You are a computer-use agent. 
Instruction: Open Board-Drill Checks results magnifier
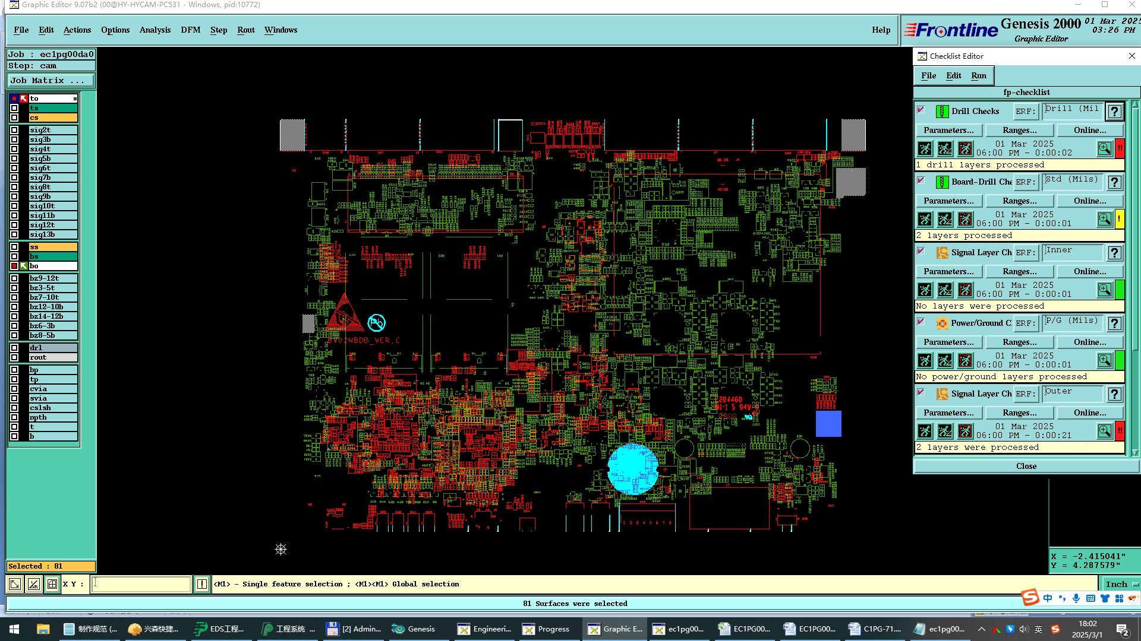click(x=1104, y=219)
